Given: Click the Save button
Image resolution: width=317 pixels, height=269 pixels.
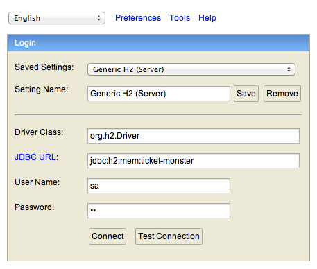Looking at the screenshot, I should tap(246, 94).
